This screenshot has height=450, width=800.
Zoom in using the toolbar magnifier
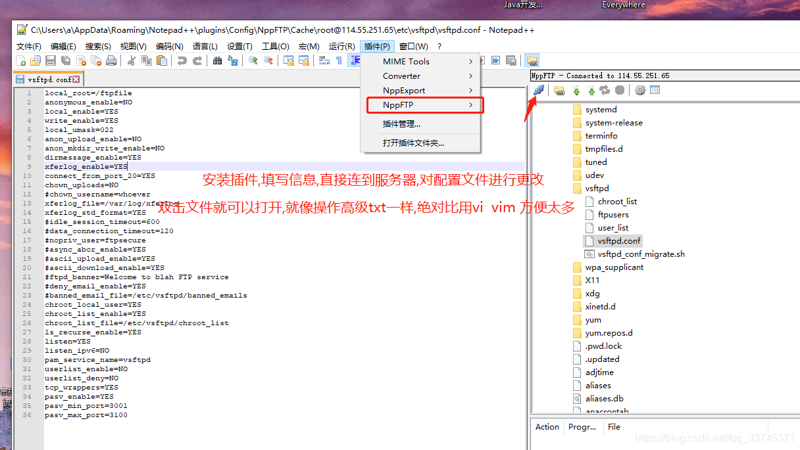click(253, 60)
